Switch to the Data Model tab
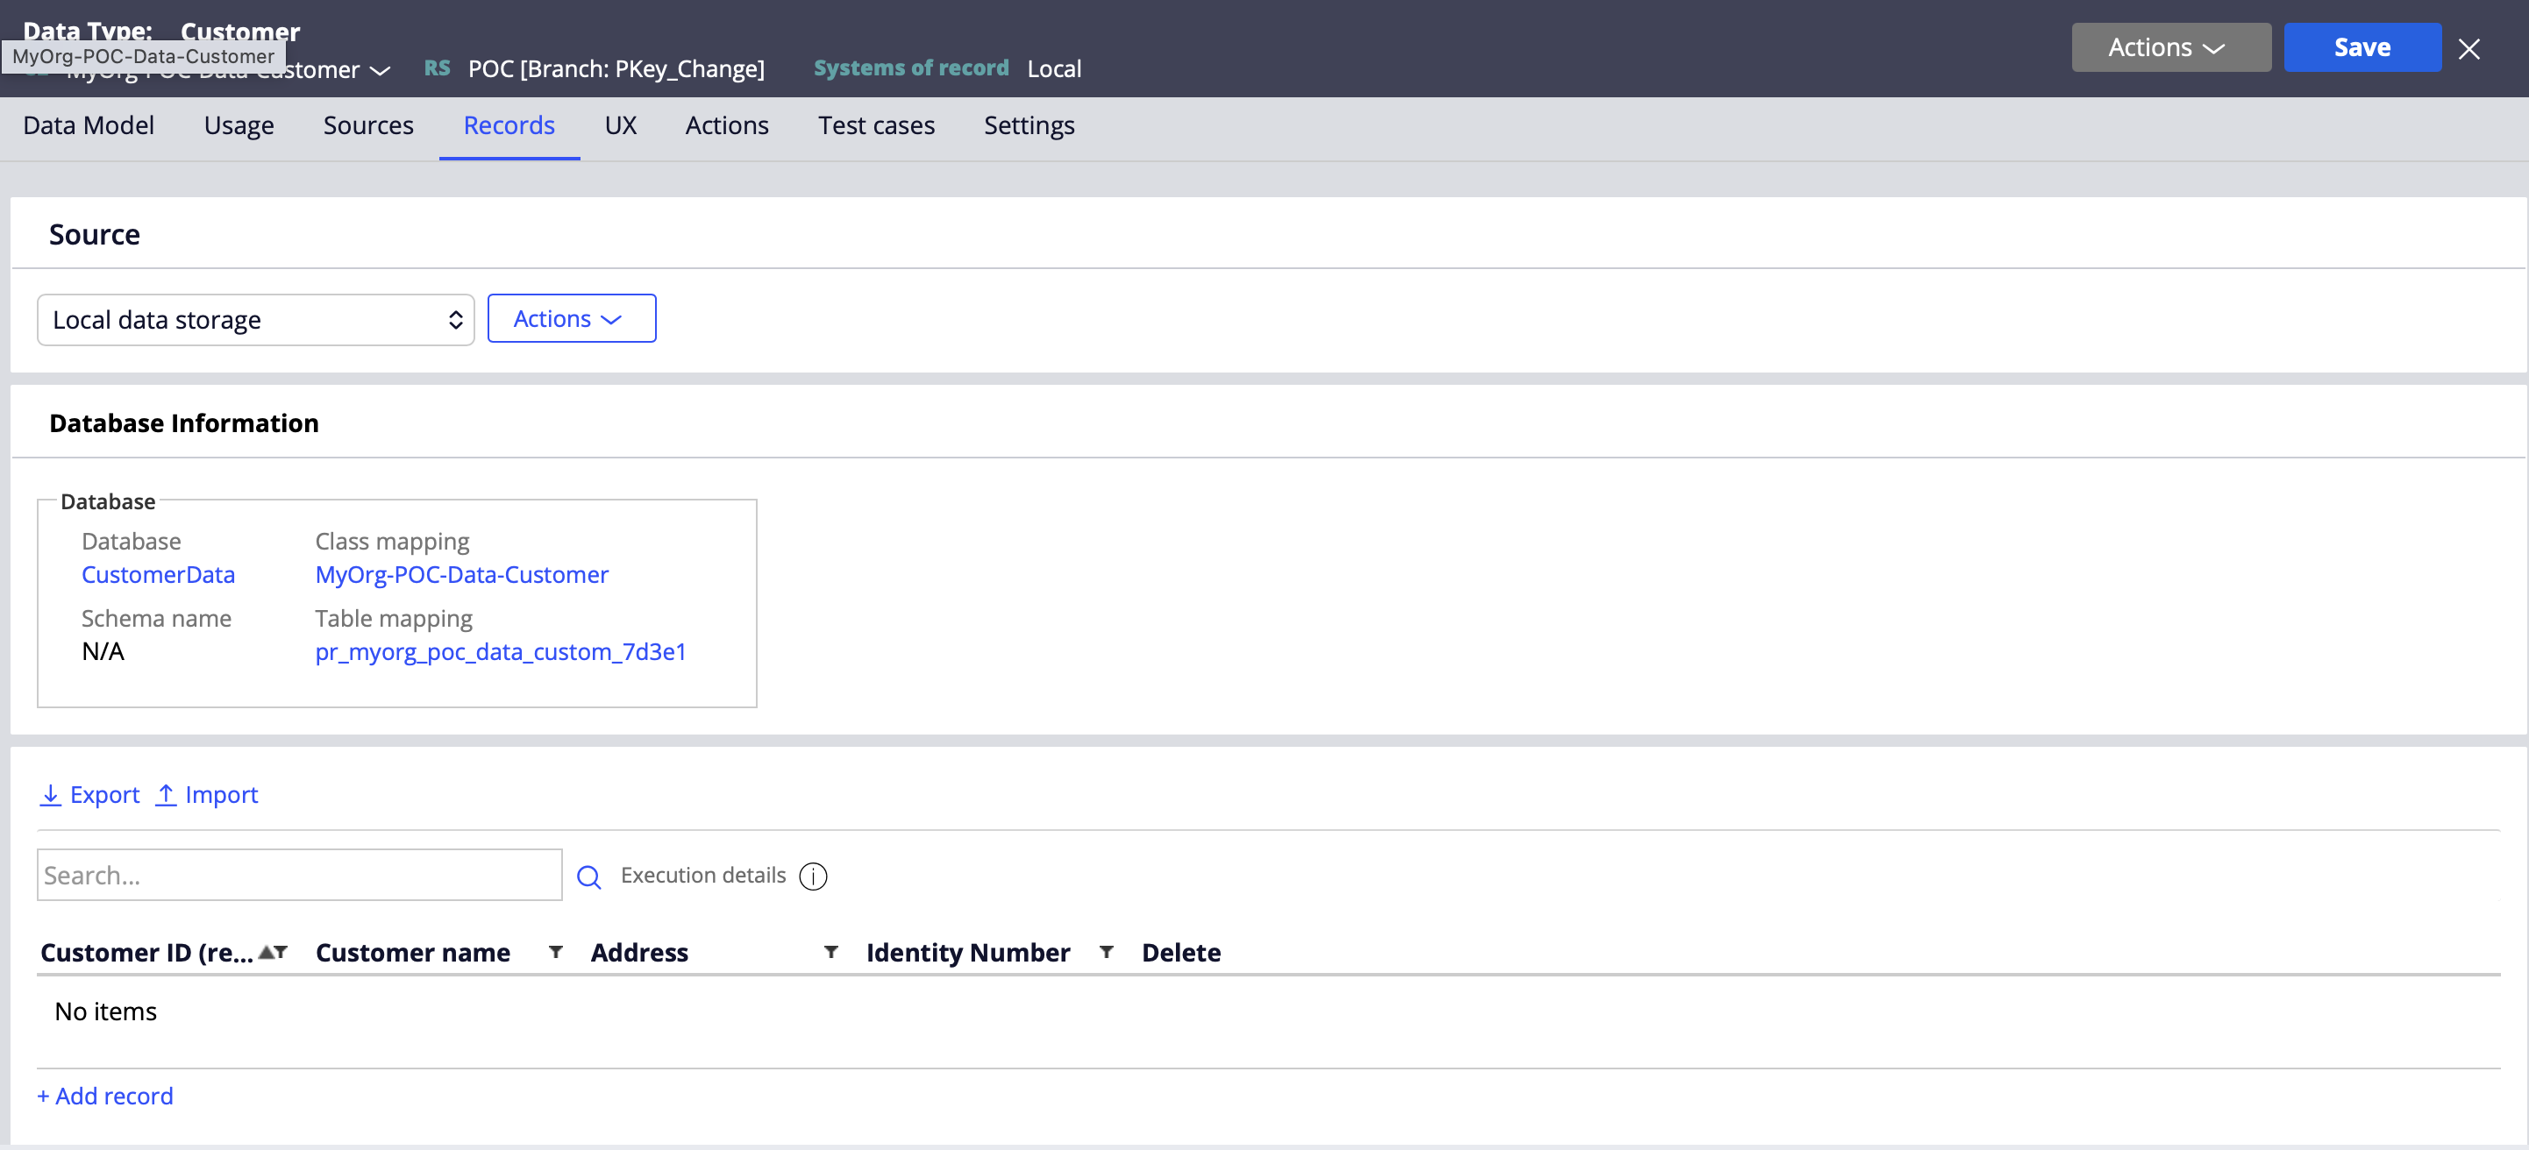The height and width of the screenshot is (1150, 2529). 89,125
